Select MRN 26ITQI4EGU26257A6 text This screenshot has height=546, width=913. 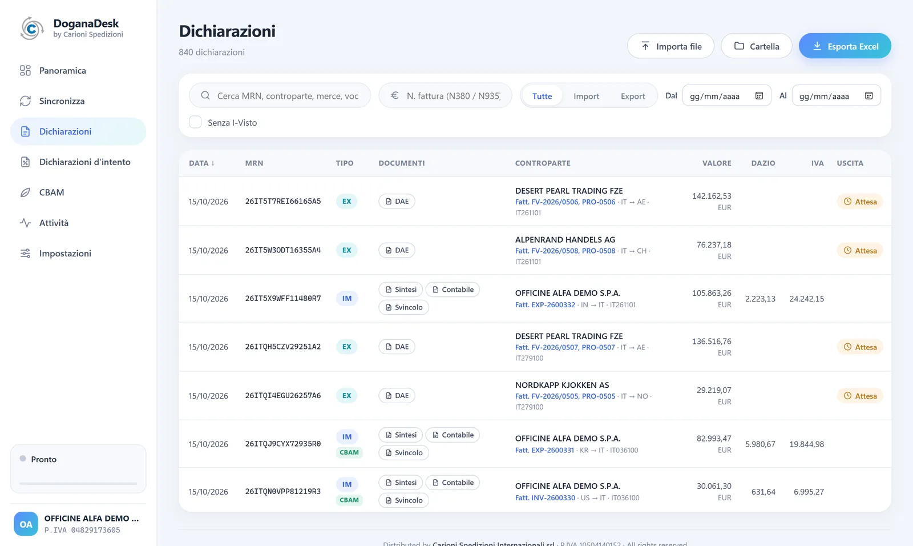[283, 396]
